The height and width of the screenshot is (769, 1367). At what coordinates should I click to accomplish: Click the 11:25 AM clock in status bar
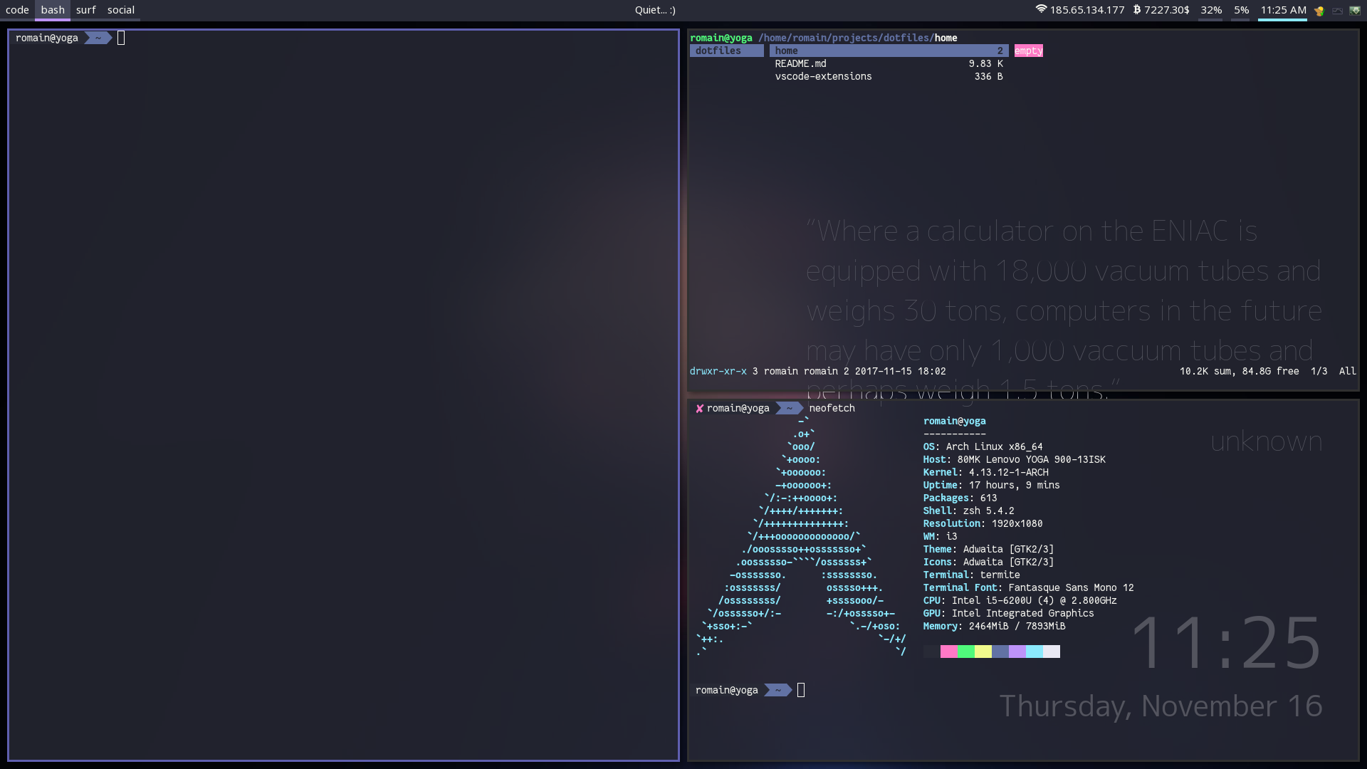pyautogui.click(x=1283, y=10)
